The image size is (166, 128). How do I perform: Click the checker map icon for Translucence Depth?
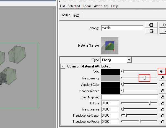[x=162, y=115]
